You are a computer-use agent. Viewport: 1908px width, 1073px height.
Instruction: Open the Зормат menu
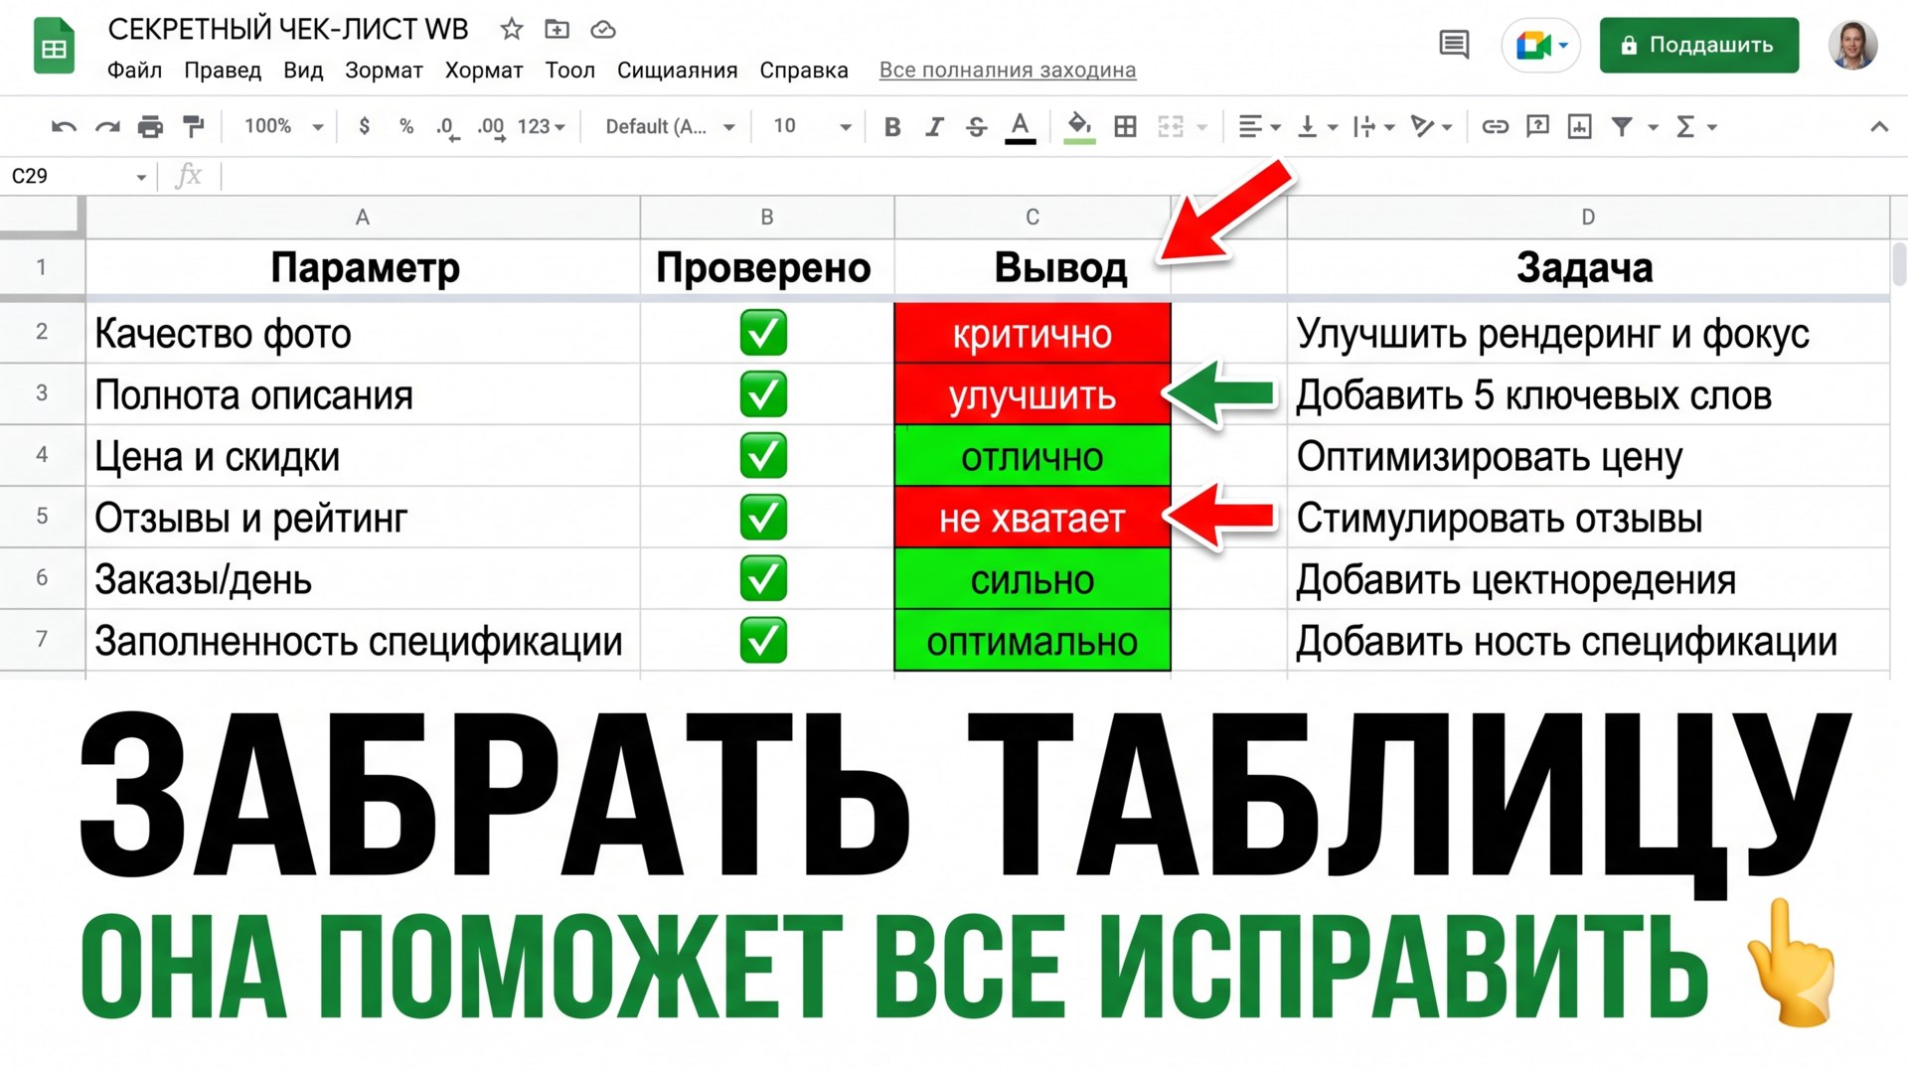(x=384, y=71)
